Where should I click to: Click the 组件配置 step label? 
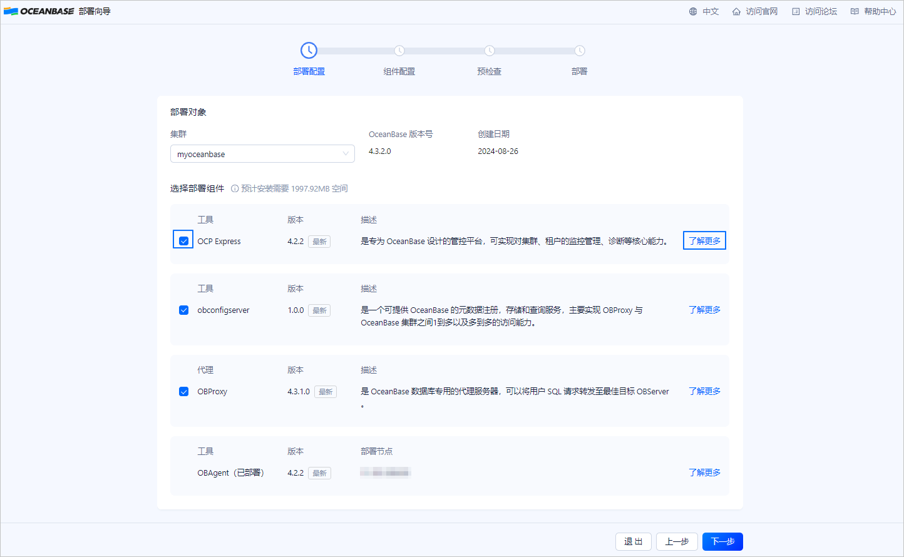(399, 71)
